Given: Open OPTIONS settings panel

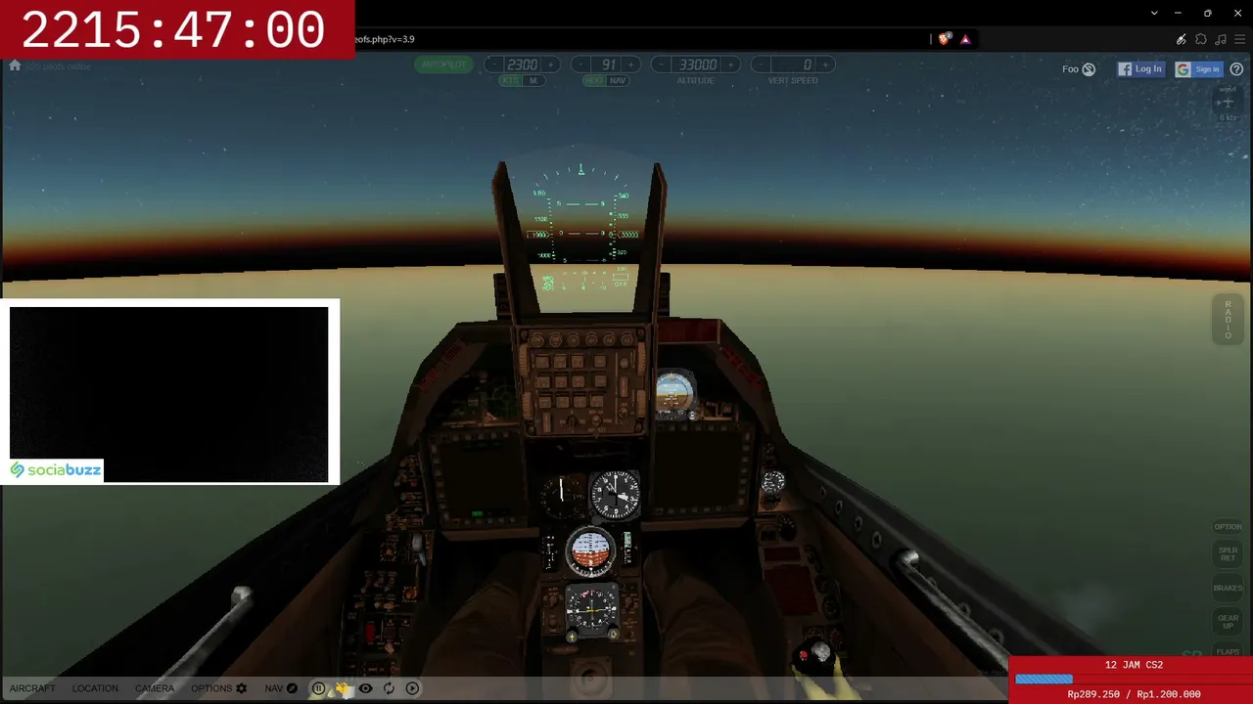Looking at the screenshot, I should (x=219, y=688).
